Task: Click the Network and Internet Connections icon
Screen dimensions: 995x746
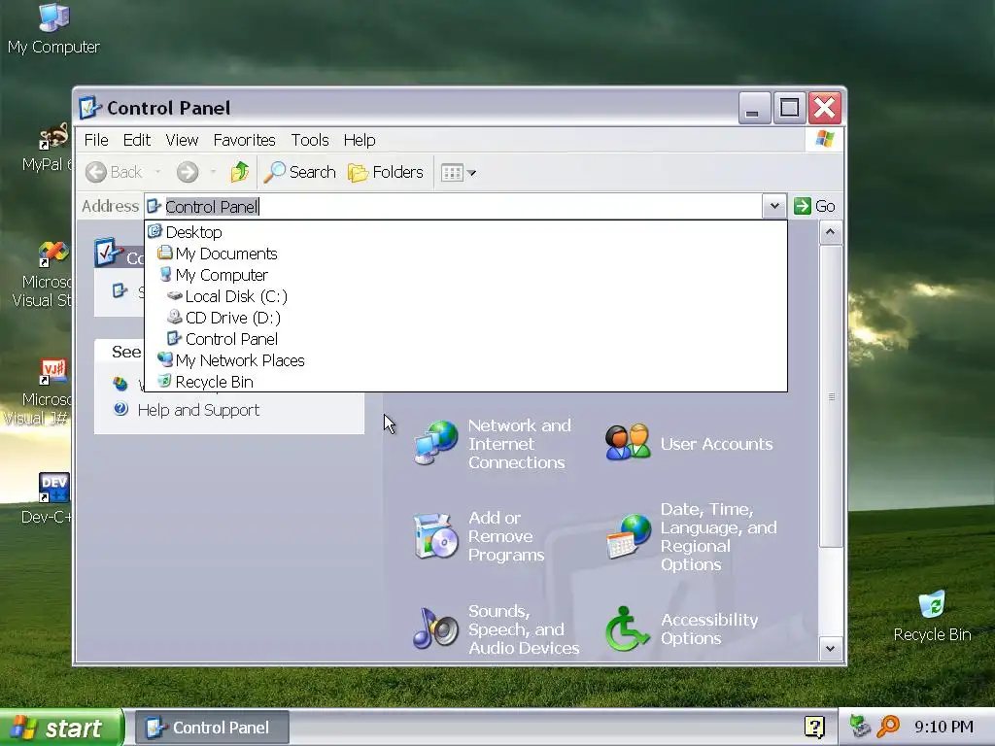Action: [435, 442]
